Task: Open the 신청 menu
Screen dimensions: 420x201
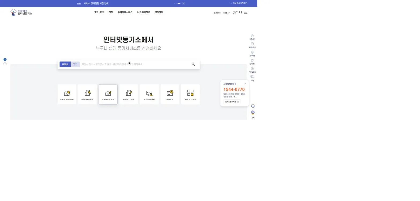Action: pos(111,12)
